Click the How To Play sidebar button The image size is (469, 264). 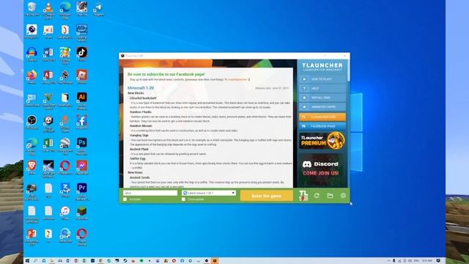click(322, 79)
